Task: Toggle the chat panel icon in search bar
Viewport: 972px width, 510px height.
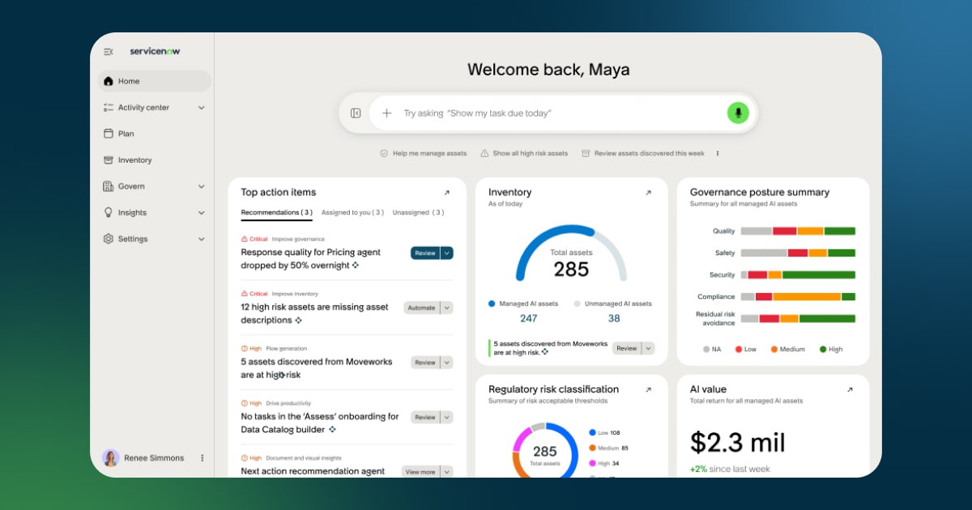Action: [355, 113]
